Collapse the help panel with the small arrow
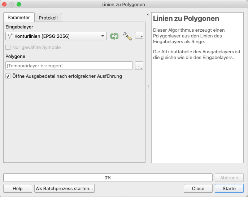 coord(148,15)
